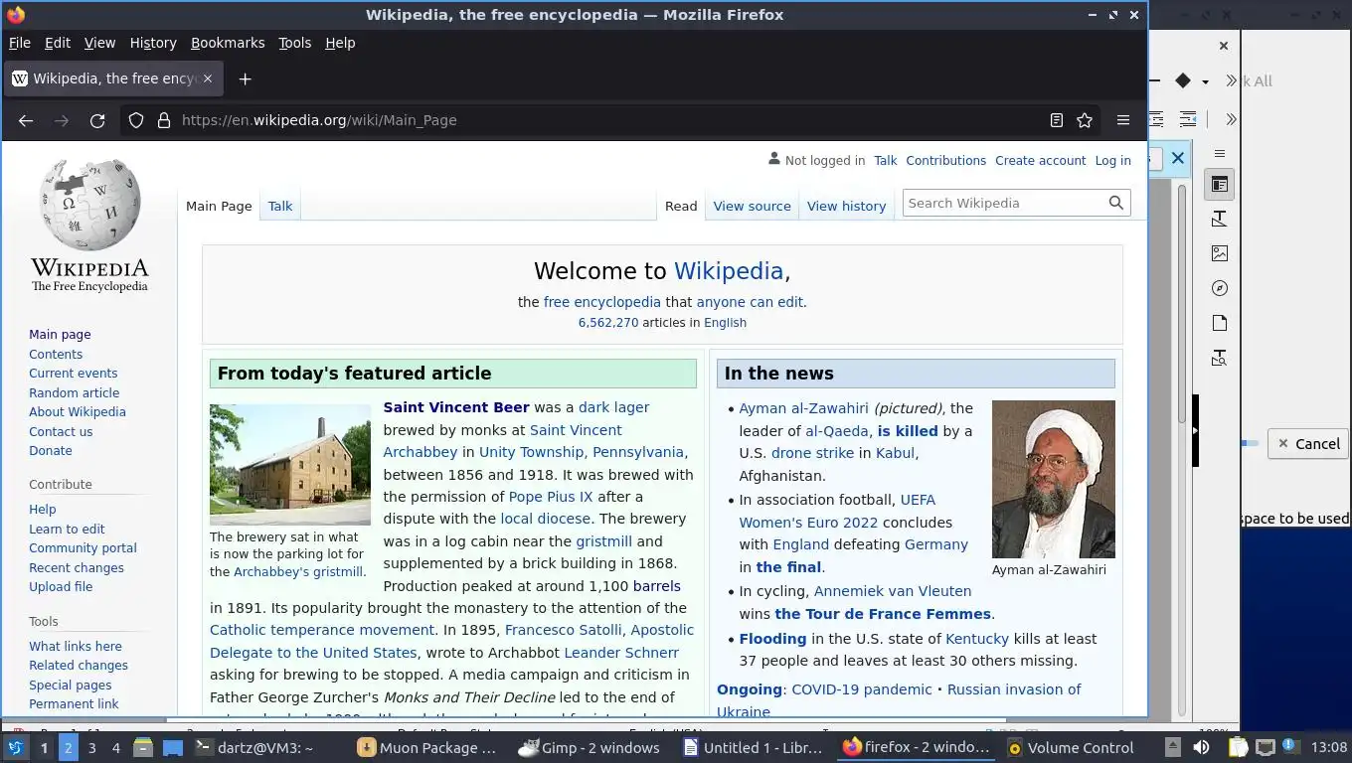This screenshot has width=1352, height=763.
Task: Open the Tools menu in Firefox
Action: [294, 43]
